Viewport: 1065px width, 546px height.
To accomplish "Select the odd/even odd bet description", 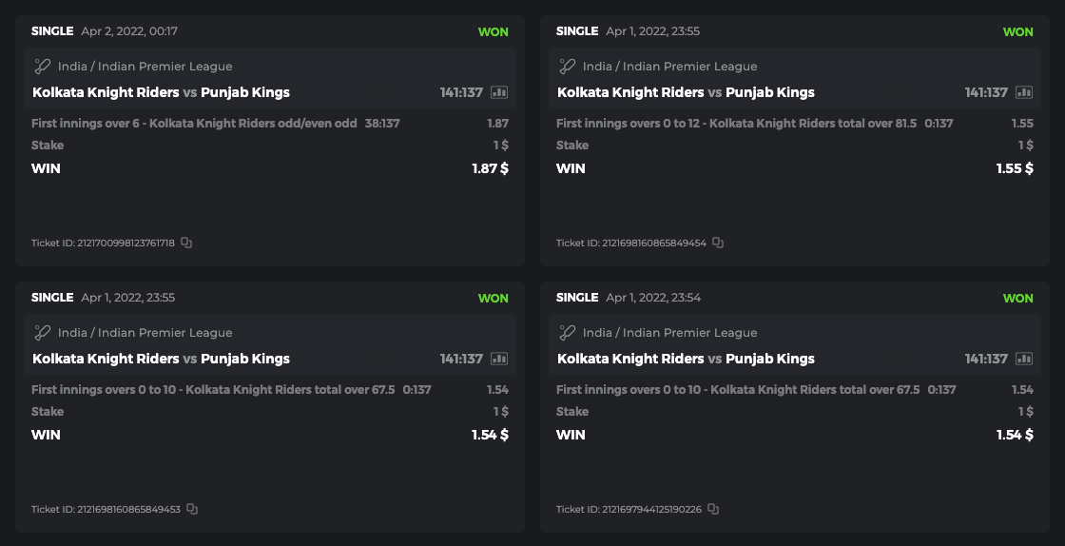I will pyautogui.click(x=194, y=123).
